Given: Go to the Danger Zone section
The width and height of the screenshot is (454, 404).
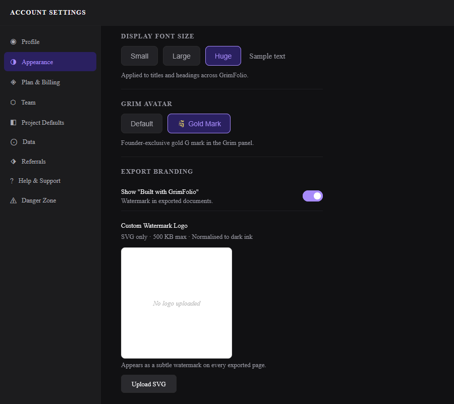Looking at the screenshot, I should (x=50, y=200).
